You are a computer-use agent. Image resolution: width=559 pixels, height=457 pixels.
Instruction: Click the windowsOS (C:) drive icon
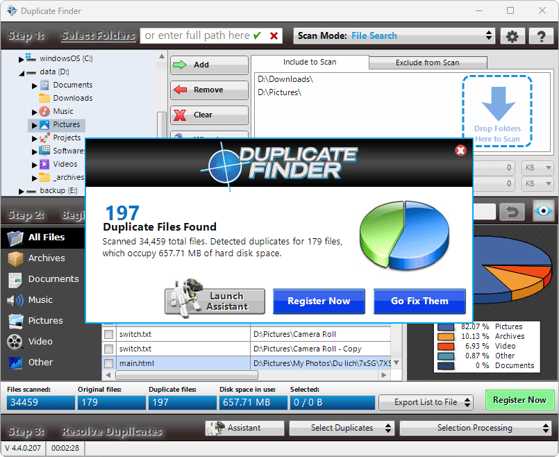point(31,58)
